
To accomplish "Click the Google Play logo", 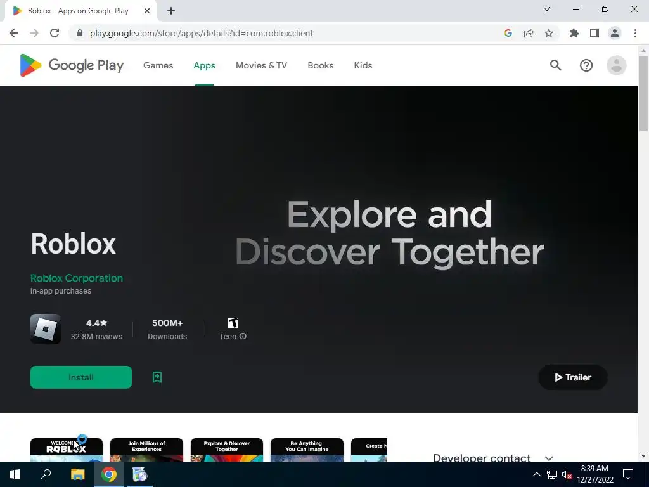I will pos(72,65).
